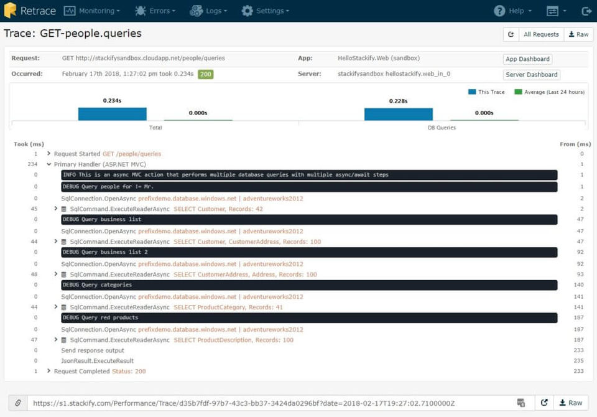Click DEBUG Query people for != Mr. line
This screenshot has height=417, width=597.
coord(309,187)
